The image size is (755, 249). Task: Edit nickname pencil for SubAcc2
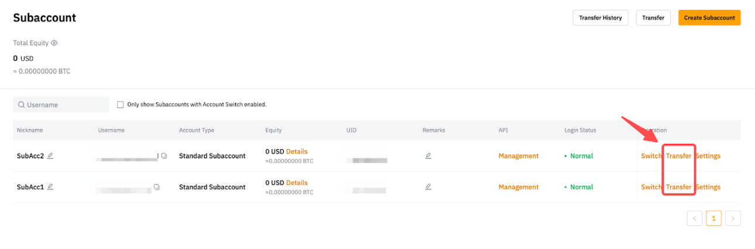coord(50,155)
